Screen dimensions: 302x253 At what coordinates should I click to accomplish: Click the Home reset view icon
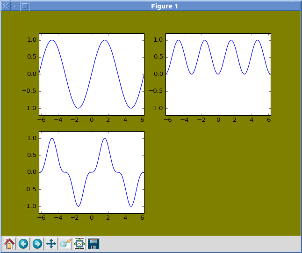coord(9,244)
